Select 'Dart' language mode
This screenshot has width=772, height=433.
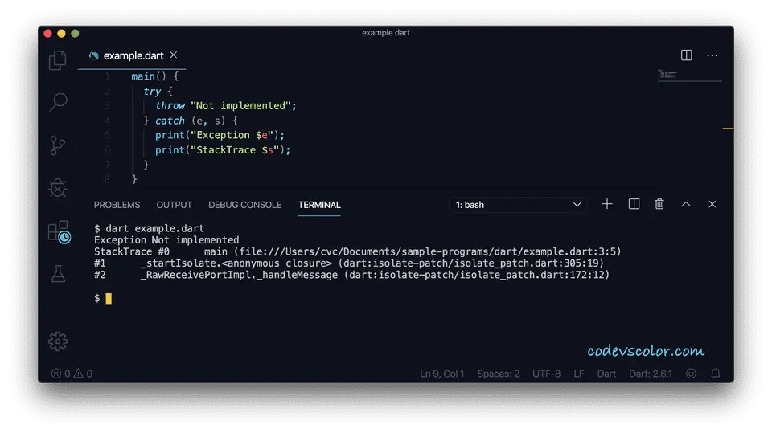pyautogui.click(x=606, y=374)
